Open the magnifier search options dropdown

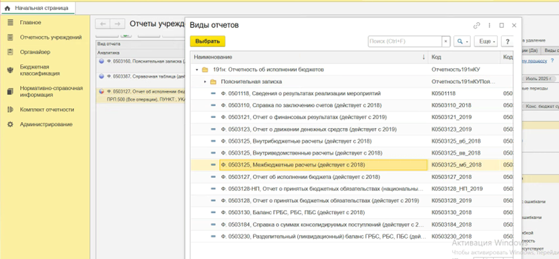tap(462, 42)
